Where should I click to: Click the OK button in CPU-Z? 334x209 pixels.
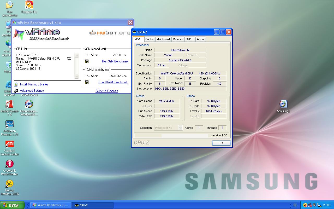(221, 143)
